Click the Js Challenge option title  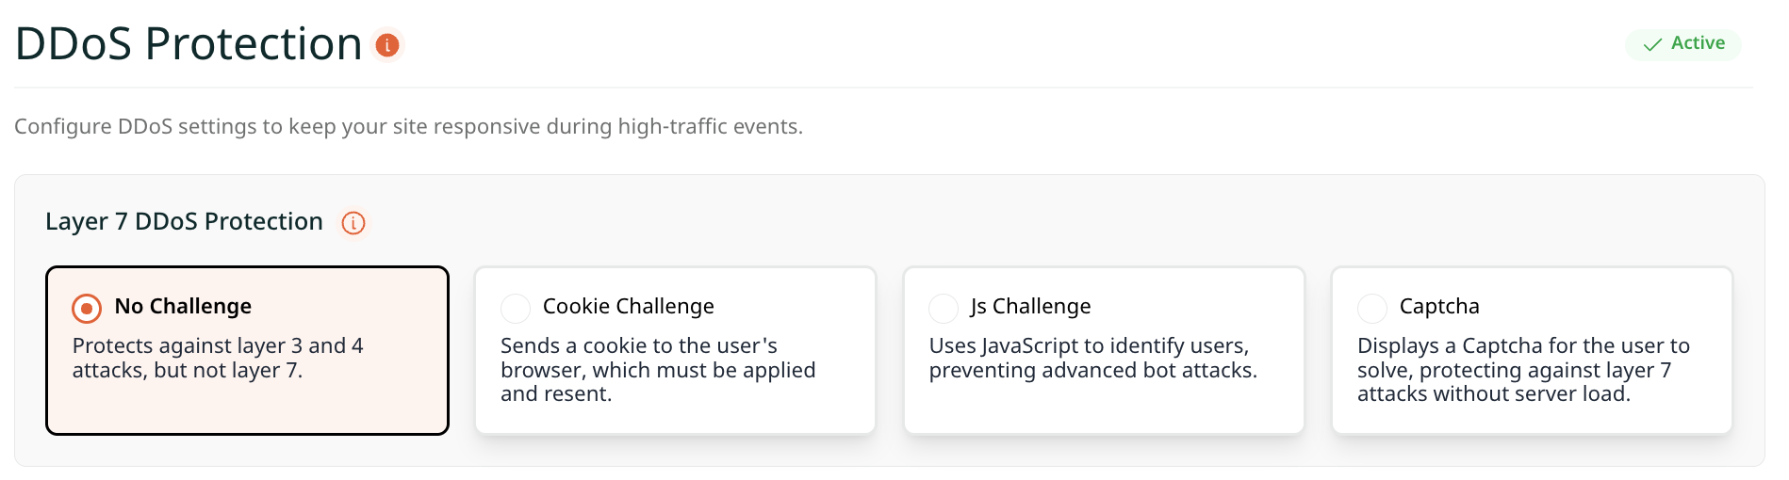tap(1030, 307)
